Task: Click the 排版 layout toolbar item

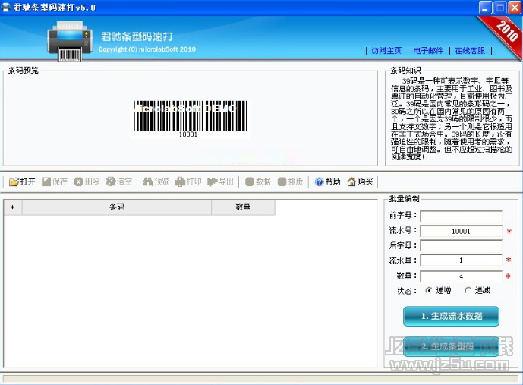Action: click(290, 181)
